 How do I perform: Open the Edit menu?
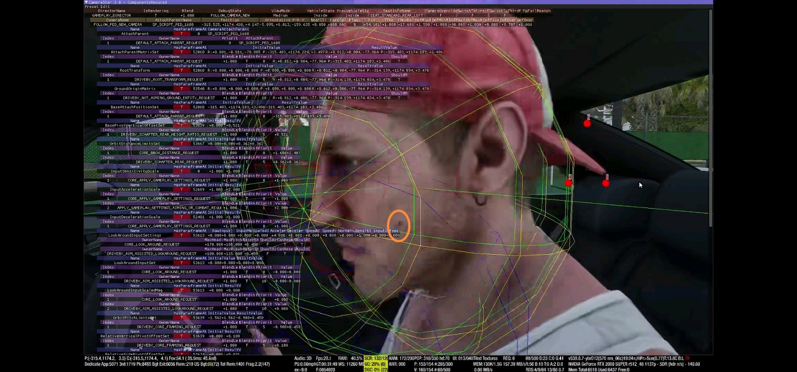coord(105,6)
